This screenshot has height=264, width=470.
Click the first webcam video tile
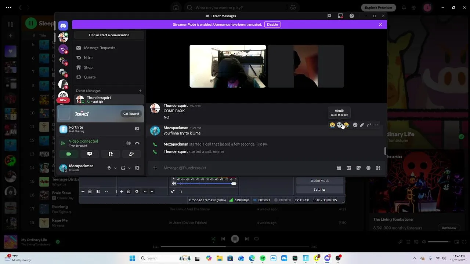pyautogui.click(x=228, y=66)
